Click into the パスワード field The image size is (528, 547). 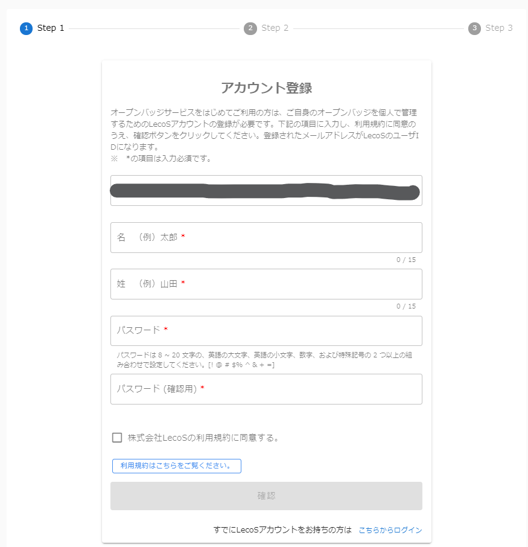coord(266,331)
